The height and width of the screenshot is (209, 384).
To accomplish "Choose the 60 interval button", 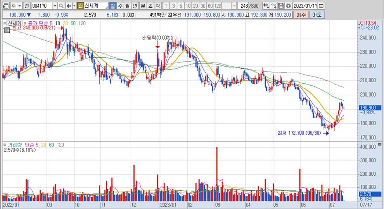I will click(210, 6).
